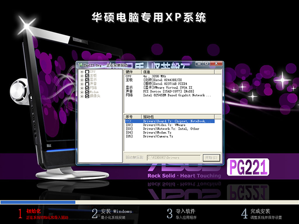This screenshot has height=224, width=299.
Task: Click the Sky123.Org title bar app icon
Action: pos(80,66)
